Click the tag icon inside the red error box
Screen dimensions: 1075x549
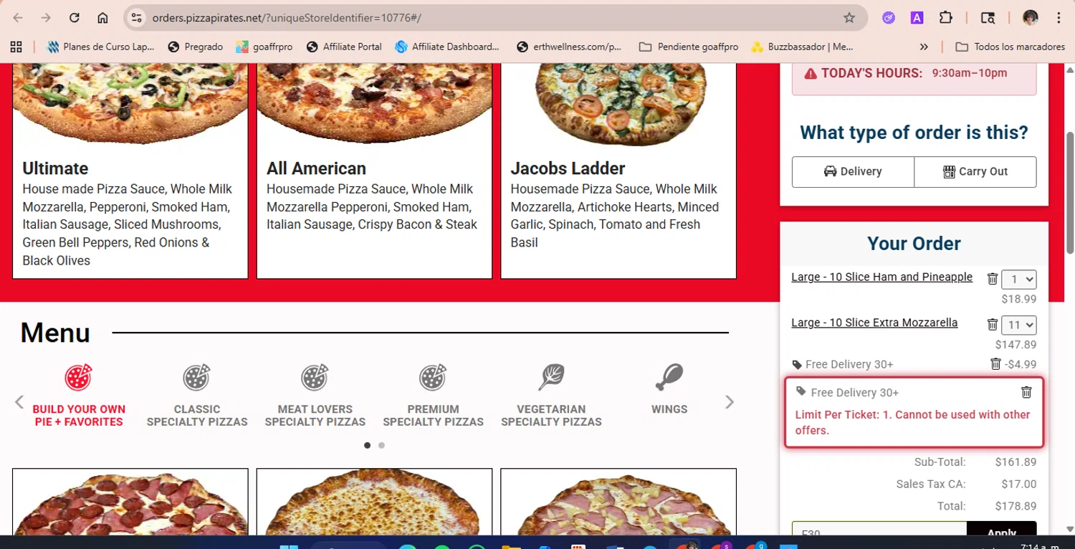[x=801, y=391]
